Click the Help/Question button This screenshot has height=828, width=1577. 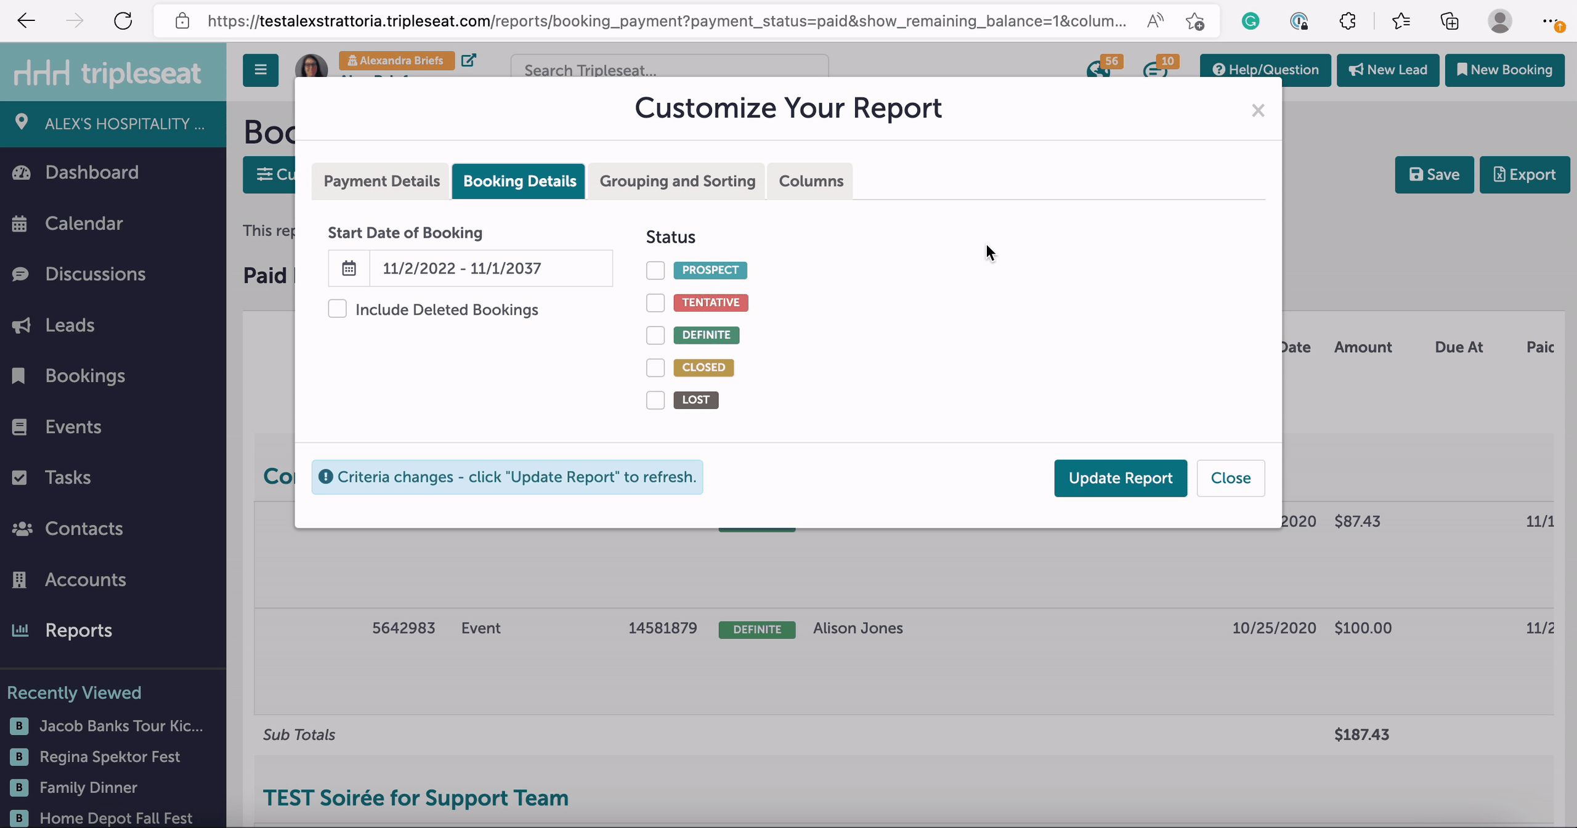pos(1265,70)
